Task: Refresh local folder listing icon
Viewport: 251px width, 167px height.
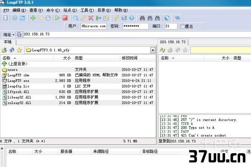Action: coord(12,50)
